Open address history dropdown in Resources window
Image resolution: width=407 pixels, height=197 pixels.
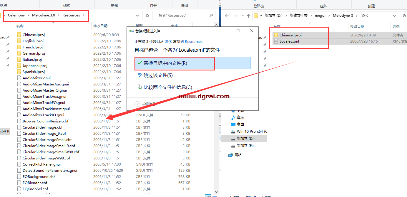click(x=138, y=15)
